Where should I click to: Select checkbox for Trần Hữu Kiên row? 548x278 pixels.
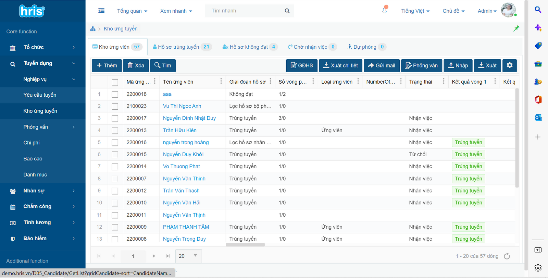(115, 131)
